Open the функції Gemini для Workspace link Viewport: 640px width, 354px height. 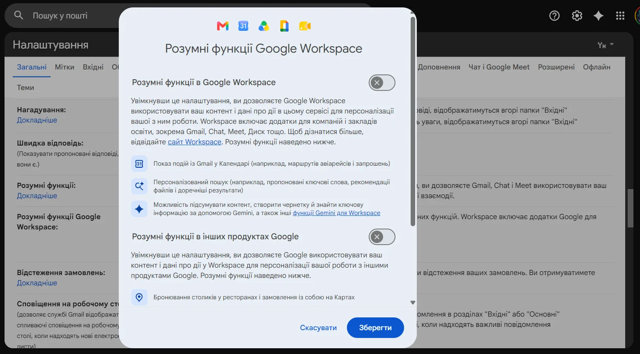336,213
